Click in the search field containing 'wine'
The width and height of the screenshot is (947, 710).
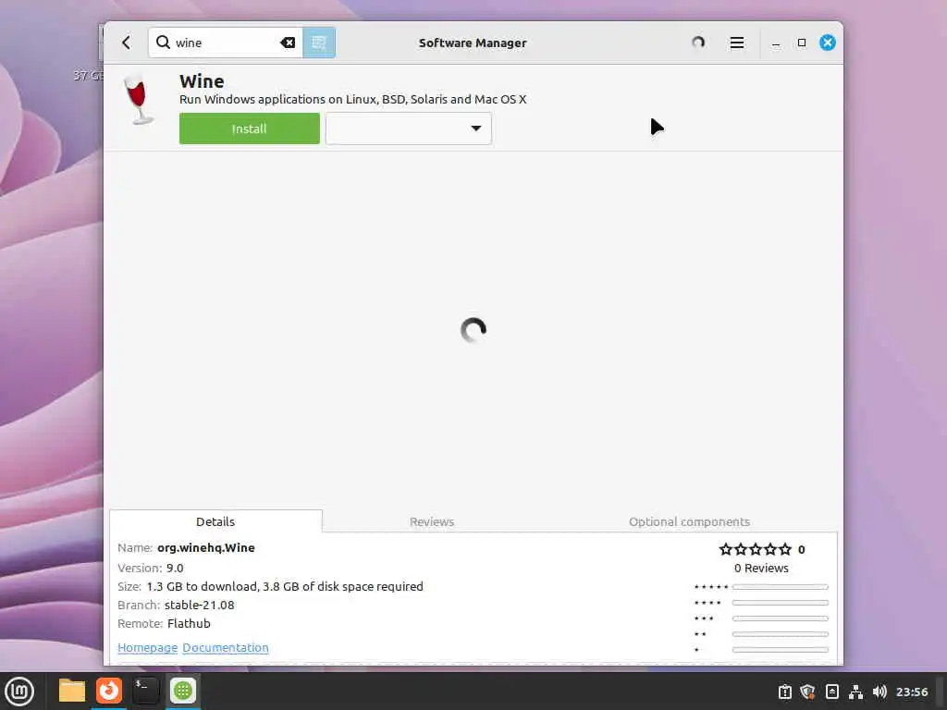pyautogui.click(x=225, y=43)
